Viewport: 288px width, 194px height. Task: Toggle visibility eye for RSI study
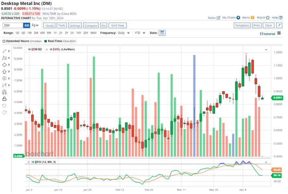(x=33, y=162)
